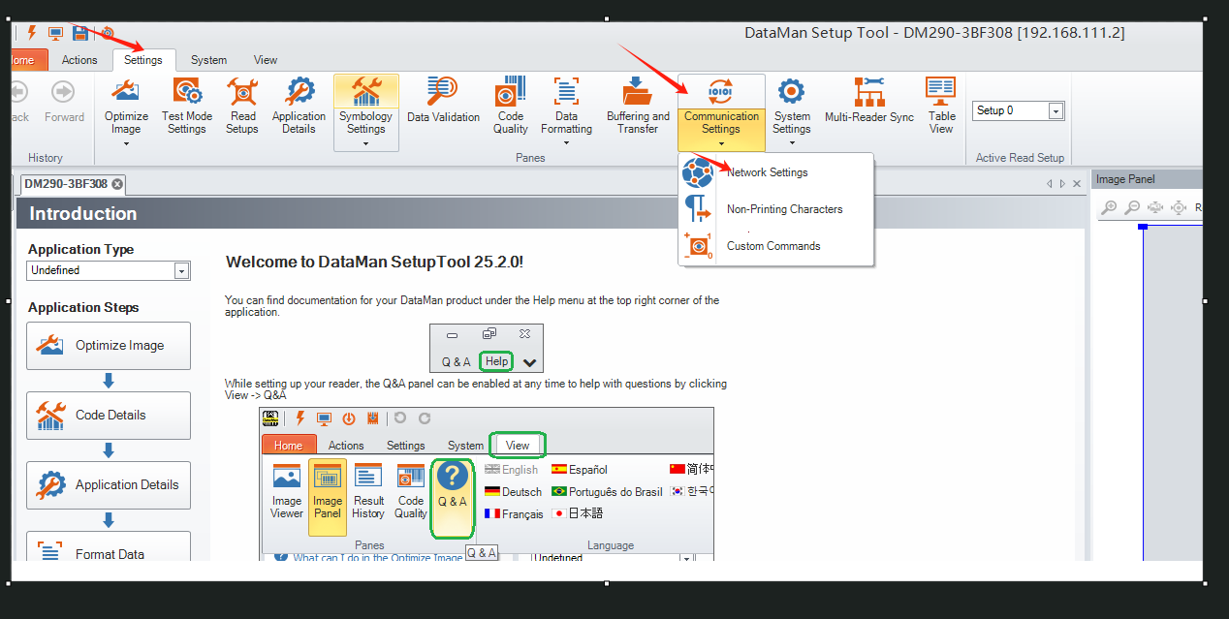The width and height of the screenshot is (1229, 619).
Task: Zoom in on the Image Panel
Action: [1110, 207]
